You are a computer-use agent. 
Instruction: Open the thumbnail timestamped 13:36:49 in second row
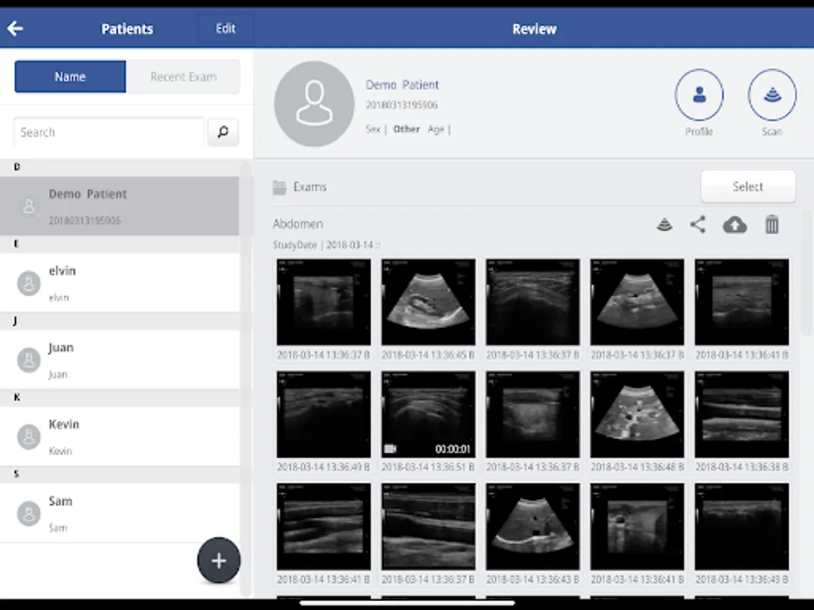pos(324,414)
